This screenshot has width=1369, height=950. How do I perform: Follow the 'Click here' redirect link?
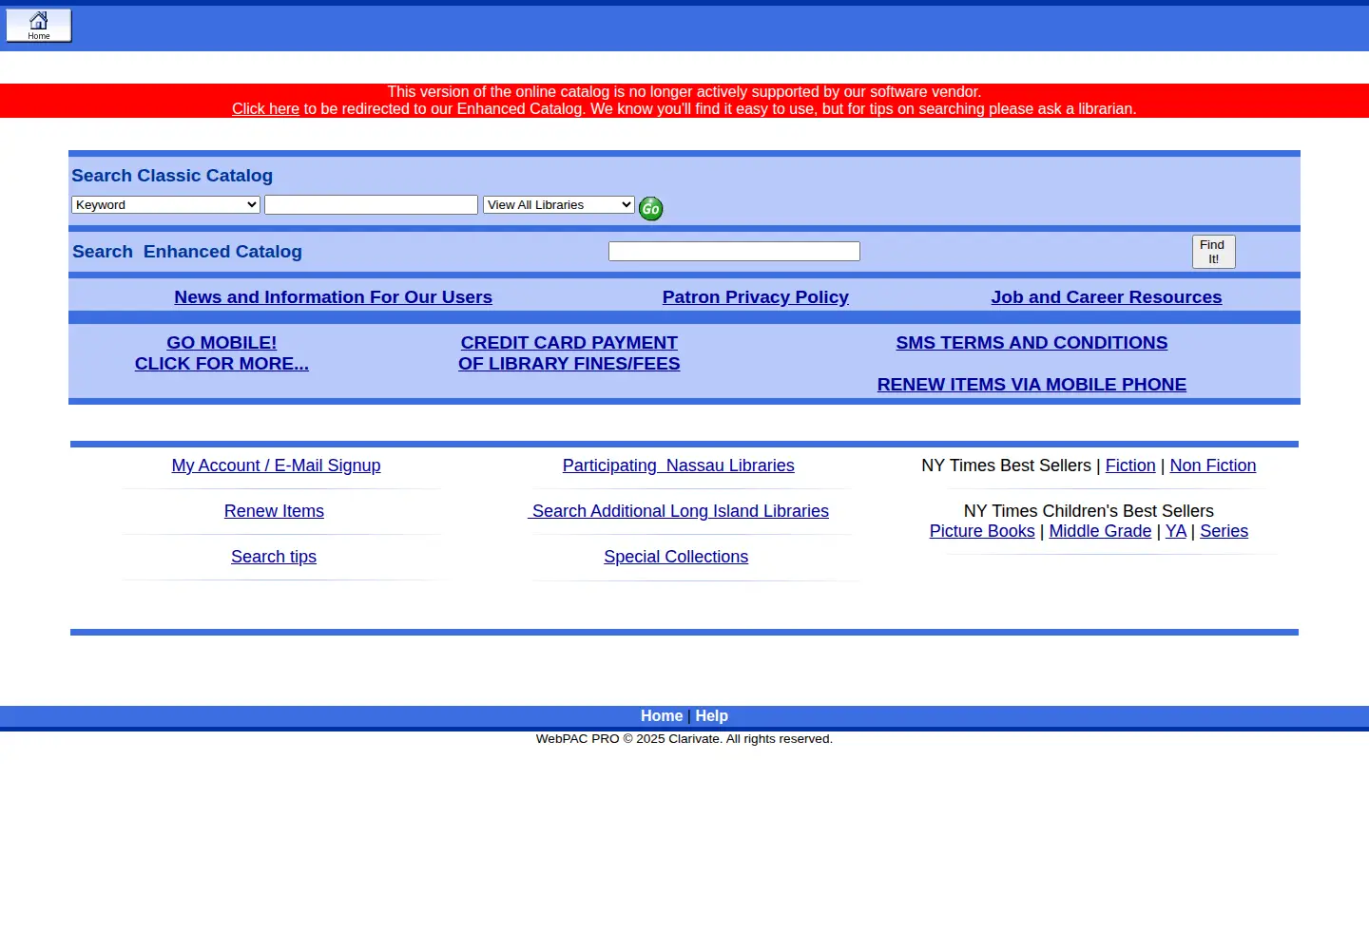pyautogui.click(x=265, y=109)
